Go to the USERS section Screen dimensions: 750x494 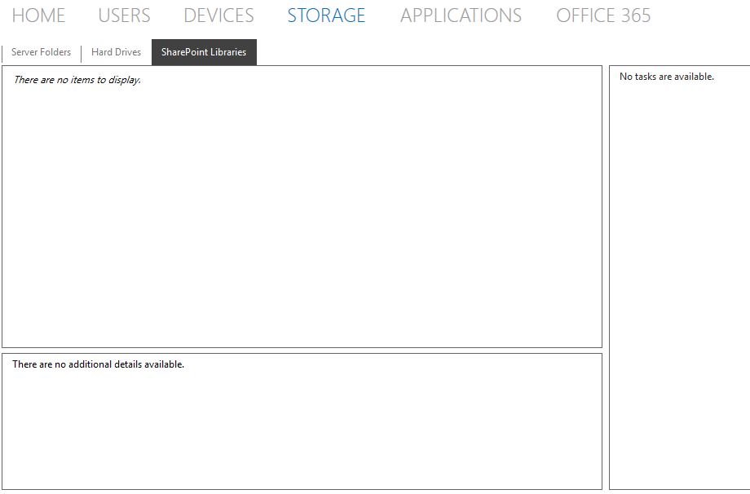pos(124,15)
